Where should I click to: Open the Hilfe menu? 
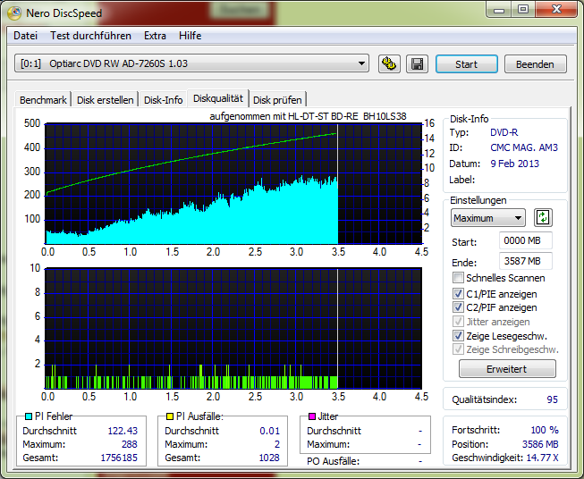click(x=190, y=36)
